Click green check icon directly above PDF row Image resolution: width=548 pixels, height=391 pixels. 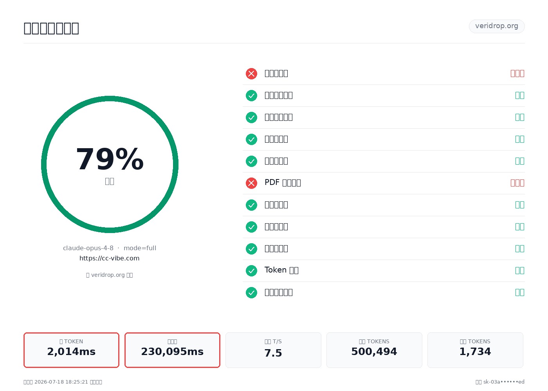pyautogui.click(x=251, y=161)
